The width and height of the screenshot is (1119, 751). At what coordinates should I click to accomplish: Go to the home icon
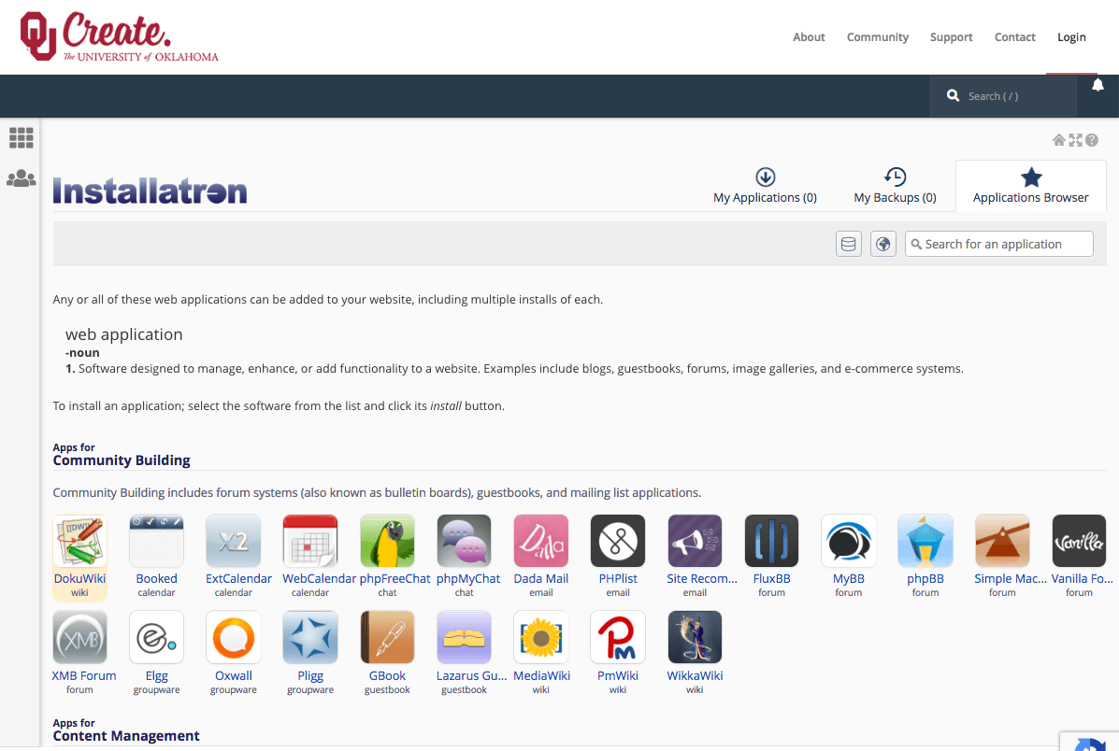(1059, 140)
